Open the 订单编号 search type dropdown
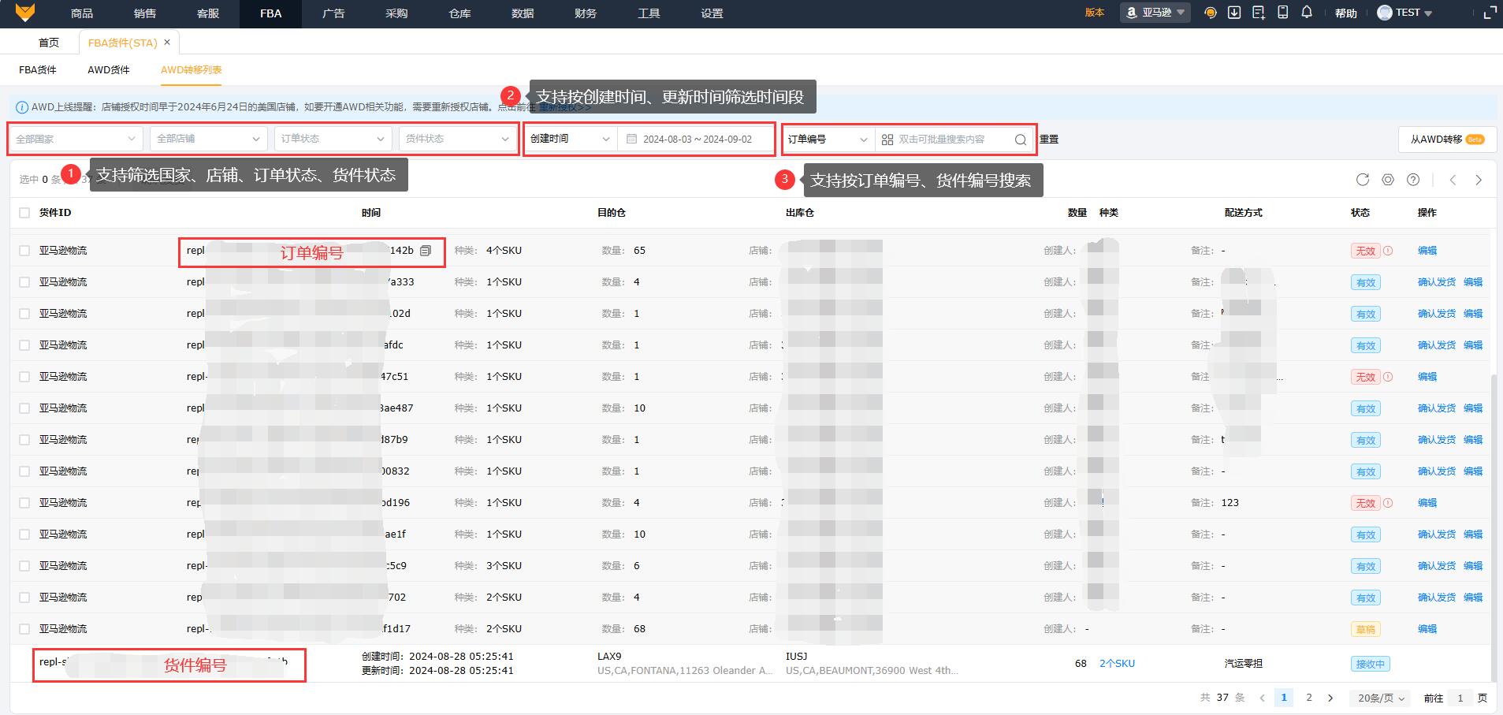The width and height of the screenshot is (1503, 715). (x=828, y=140)
